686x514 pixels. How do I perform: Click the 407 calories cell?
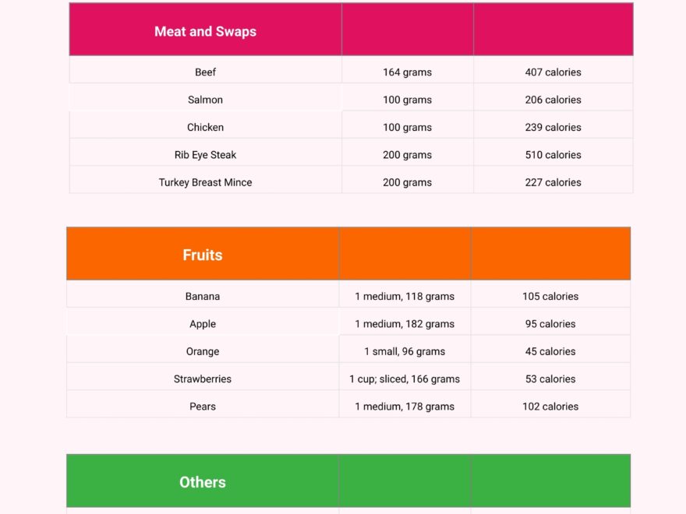(553, 72)
